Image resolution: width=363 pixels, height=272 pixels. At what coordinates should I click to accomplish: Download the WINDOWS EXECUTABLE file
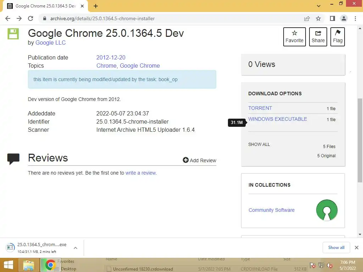[x=278, y=119]
